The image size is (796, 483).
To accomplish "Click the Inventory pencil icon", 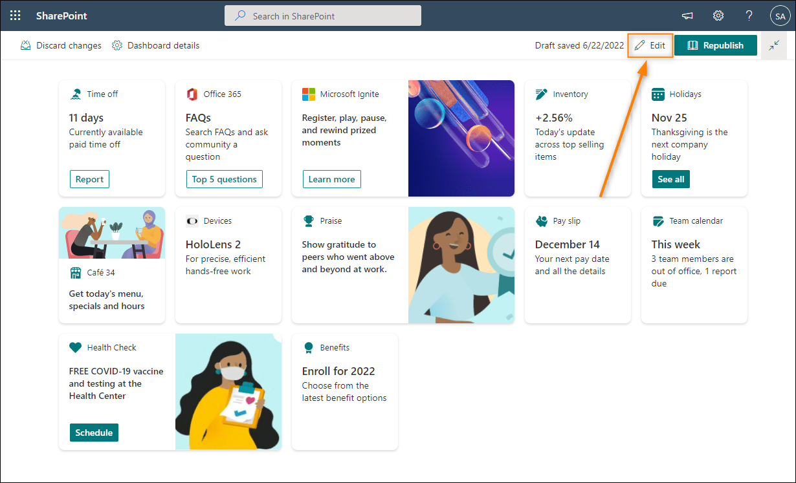I will [x=542, y=93].
